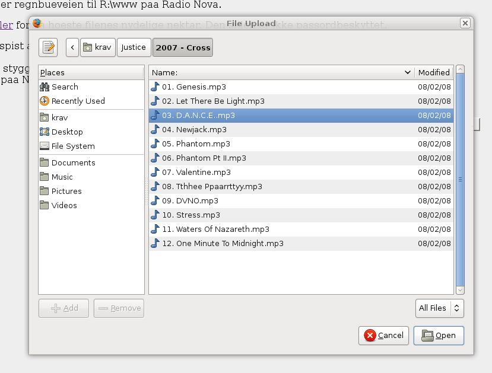Click the Firefox icon in the title bar
Viewport: 492px width, 373px height.
(37, 23)
